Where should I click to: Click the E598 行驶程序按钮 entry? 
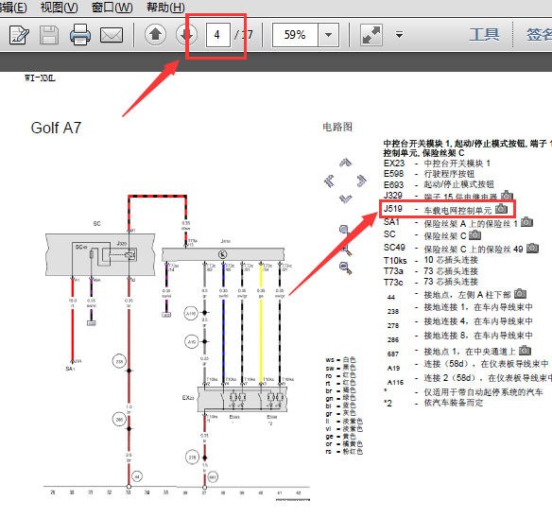point(429,174)
